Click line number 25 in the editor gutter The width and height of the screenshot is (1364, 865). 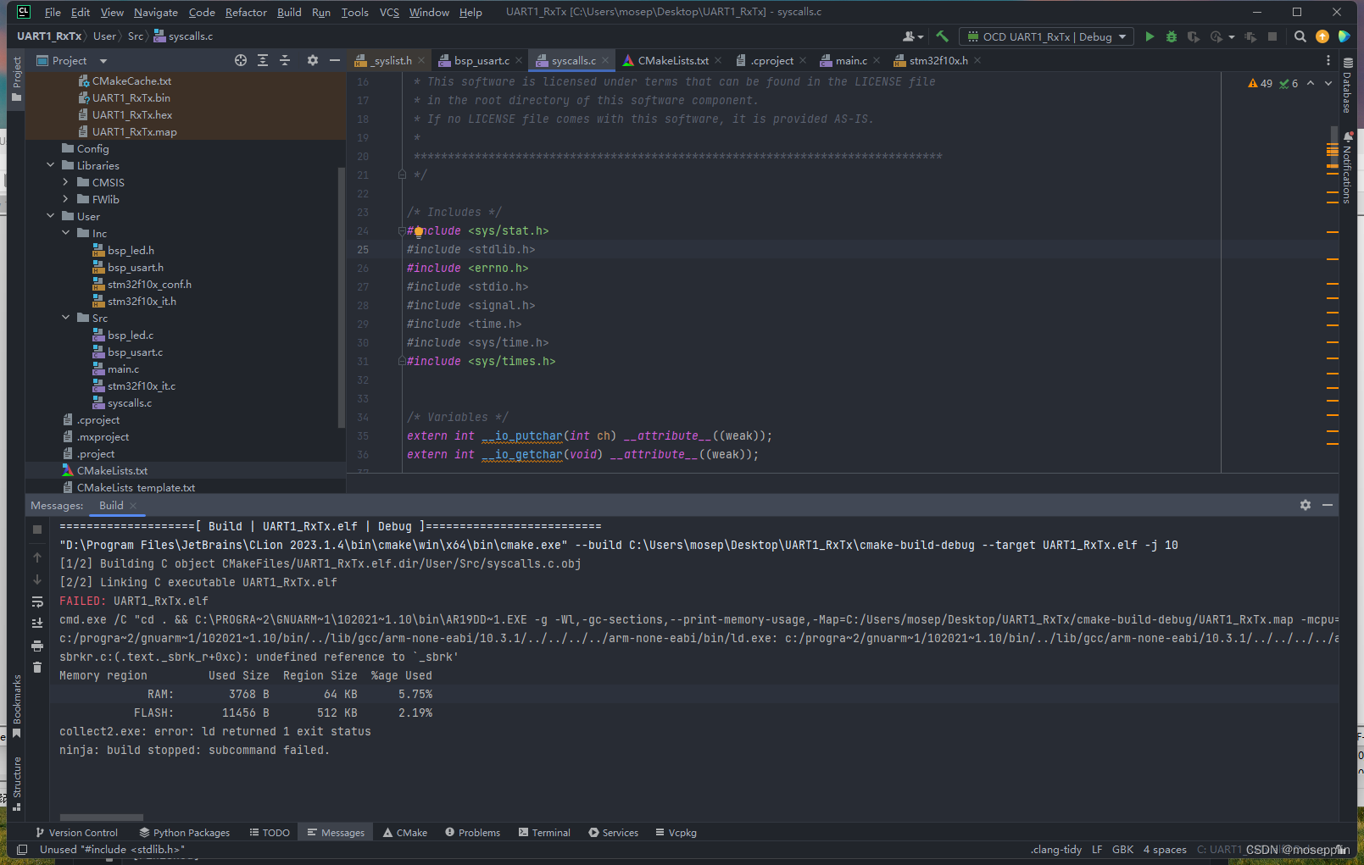click(x=363, y=249)
